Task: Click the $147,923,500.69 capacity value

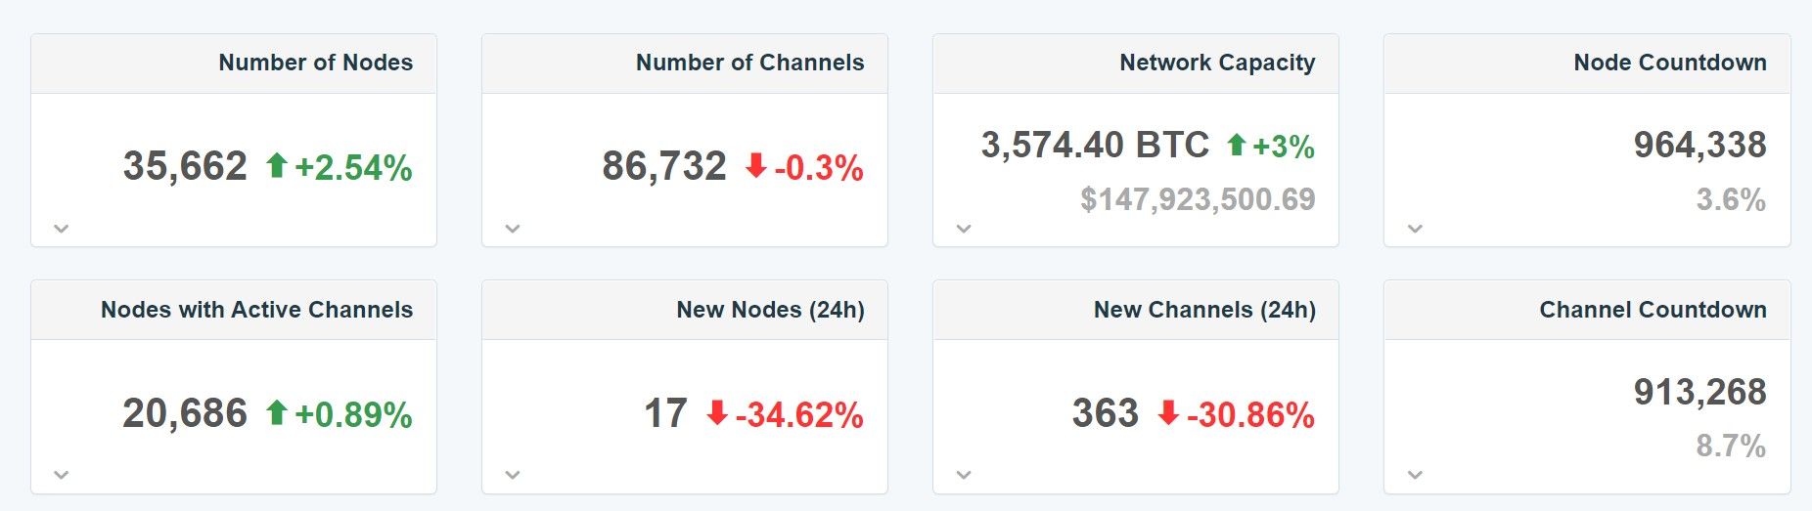Action: 1198,199
